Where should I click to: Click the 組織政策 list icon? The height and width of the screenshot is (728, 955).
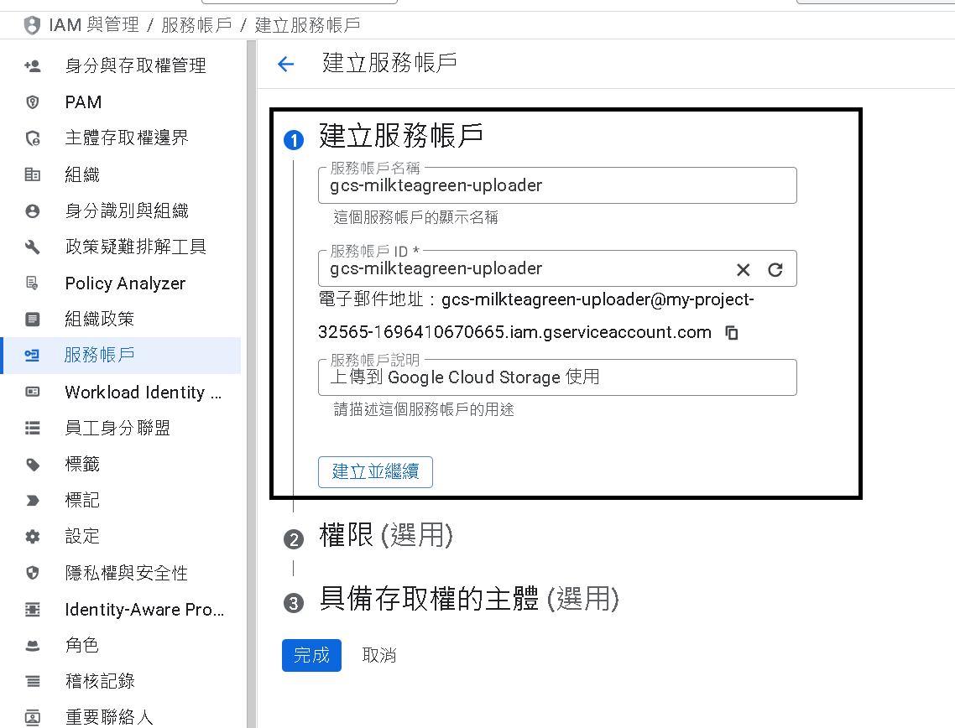point(32,319)
